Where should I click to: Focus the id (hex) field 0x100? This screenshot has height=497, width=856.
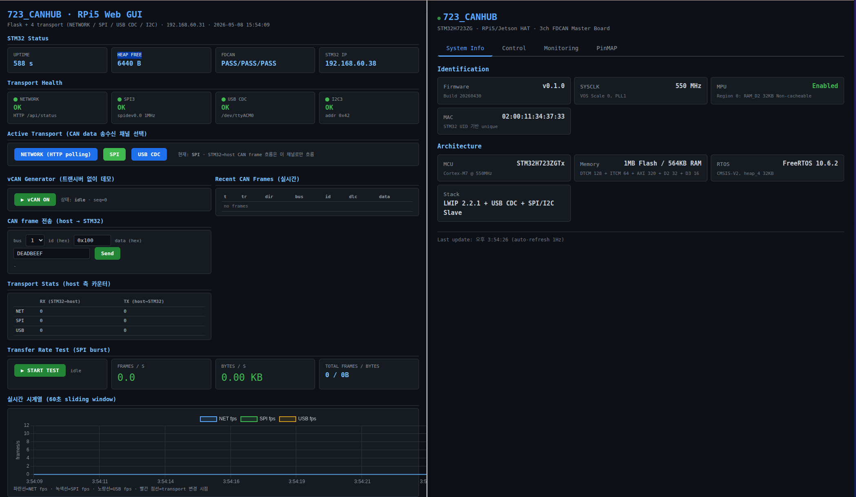(92, 241)
